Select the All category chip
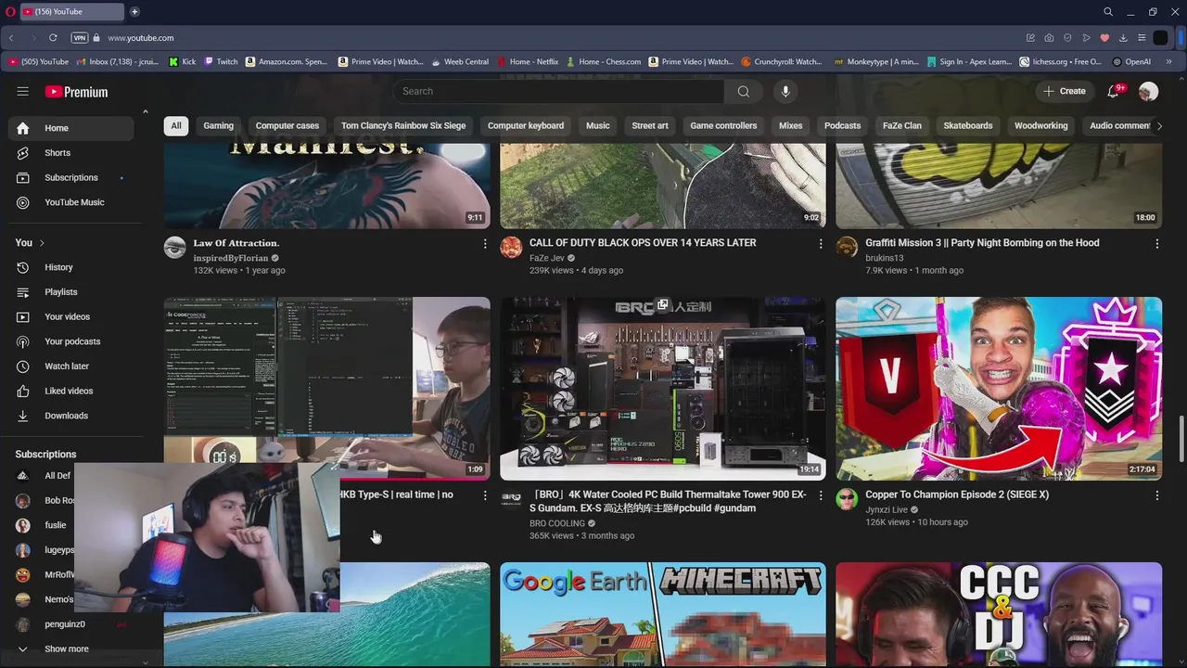Viewport: 1187px width, 668px height. (176, 125)
